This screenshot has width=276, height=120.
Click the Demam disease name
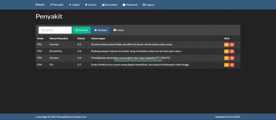click(x=54, y=58)
